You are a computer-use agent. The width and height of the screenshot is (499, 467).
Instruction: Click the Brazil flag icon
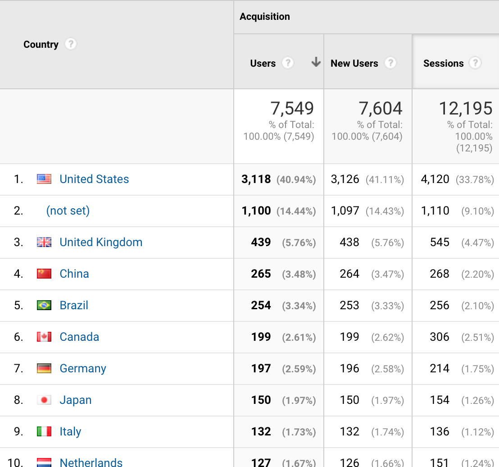[44, 305]
